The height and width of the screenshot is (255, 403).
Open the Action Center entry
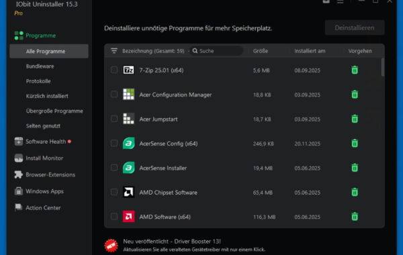[x=43, y=207]
